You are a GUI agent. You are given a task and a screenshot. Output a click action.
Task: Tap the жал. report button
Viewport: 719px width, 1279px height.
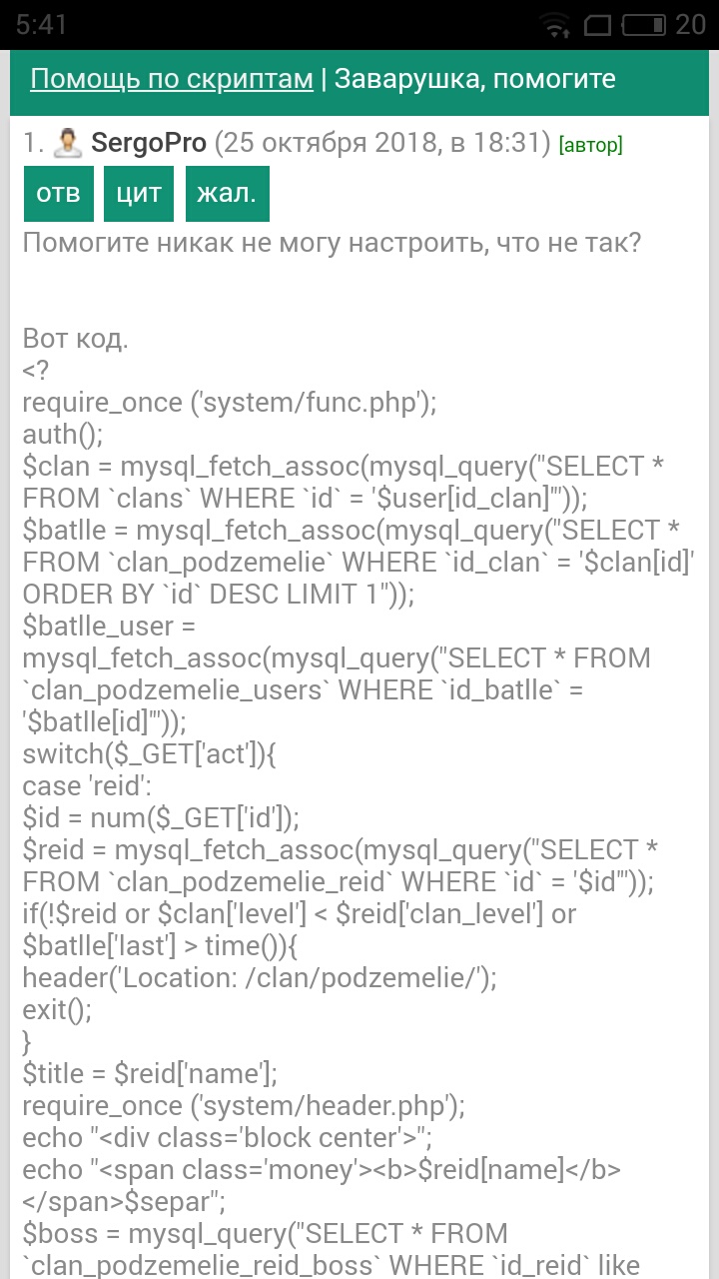click(x=227, y=193)
